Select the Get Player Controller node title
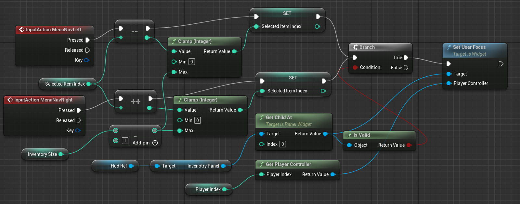Screen dimensions: 520x204 click(x=288, y=164)
